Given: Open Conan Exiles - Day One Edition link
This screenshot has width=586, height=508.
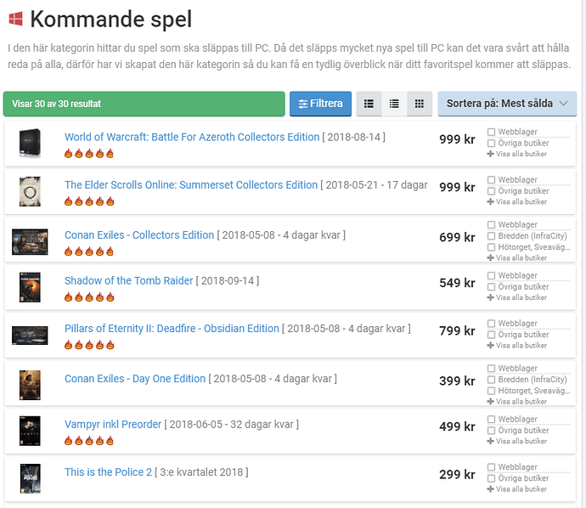Looking at the screenshot, I should click(135, 379).
